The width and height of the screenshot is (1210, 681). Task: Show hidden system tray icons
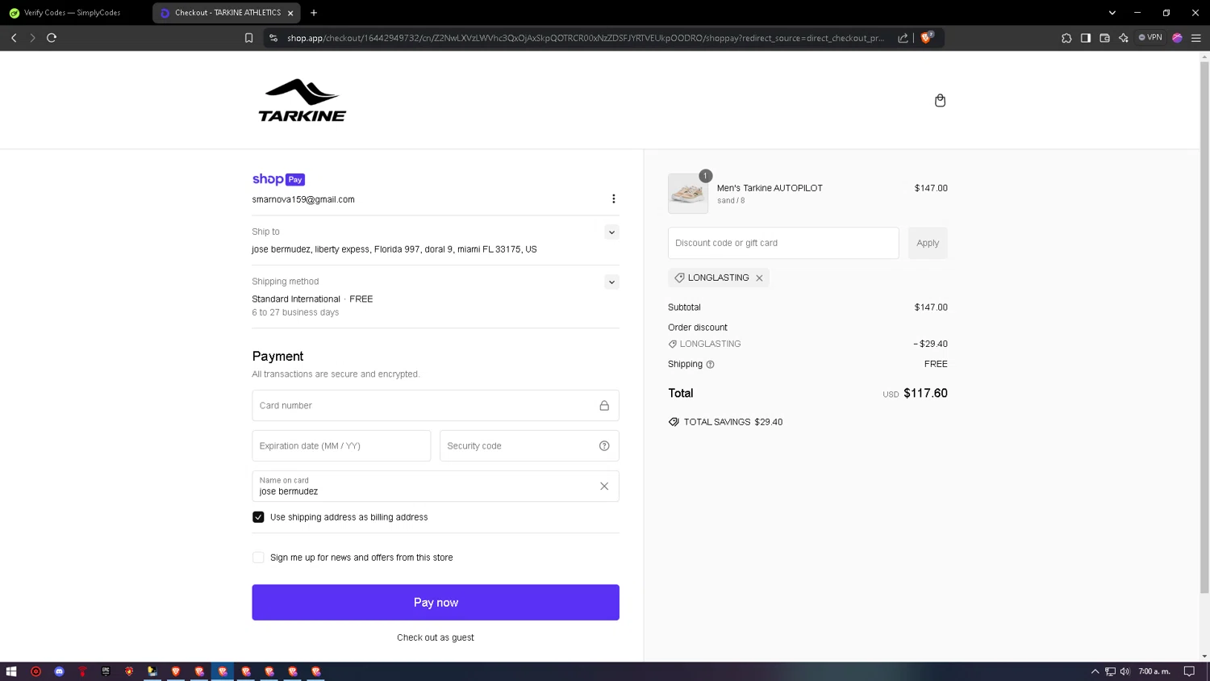(1095, 671)
